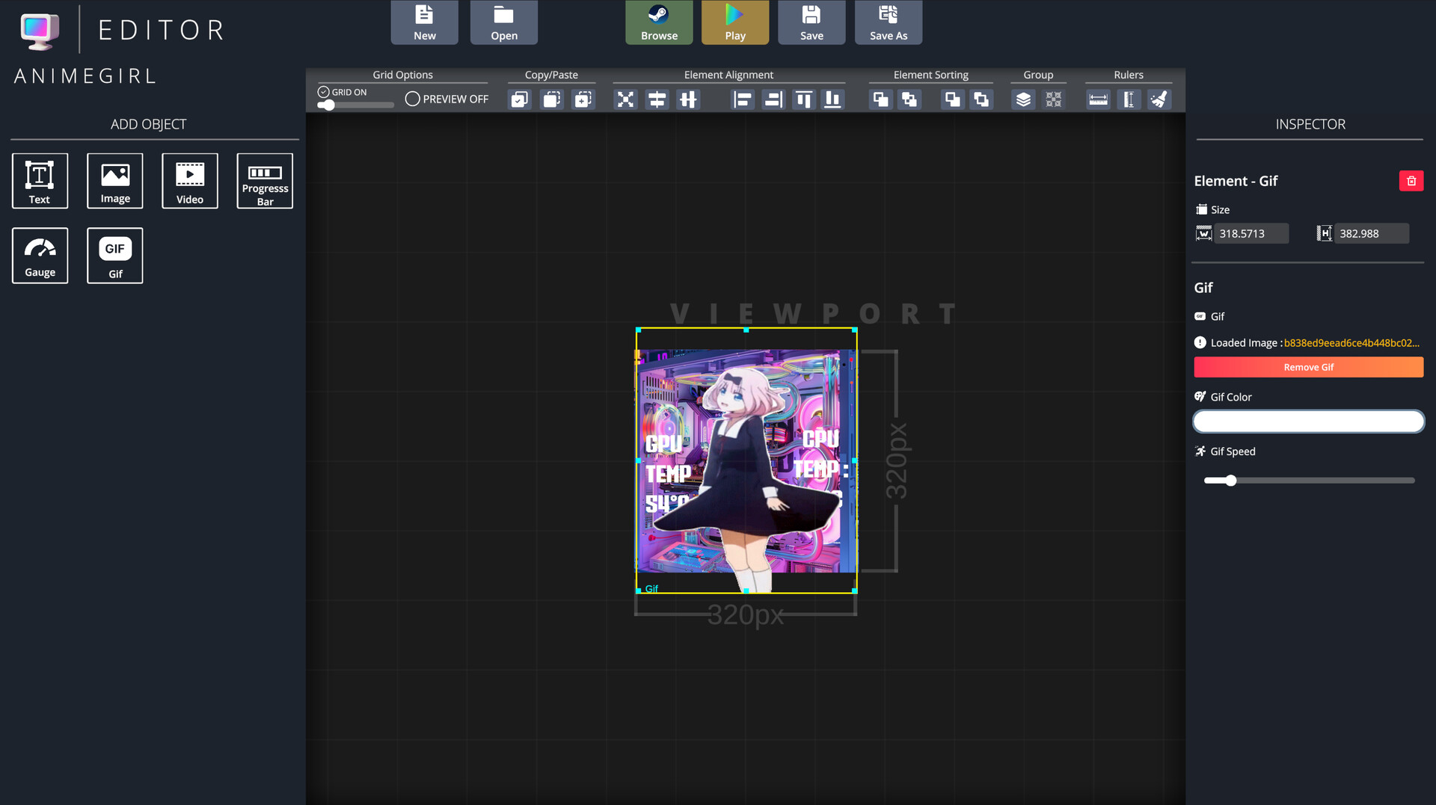The width and height of the screenshot is (1436, 805).
Task: Align element to the left
Action: (742, 99)
